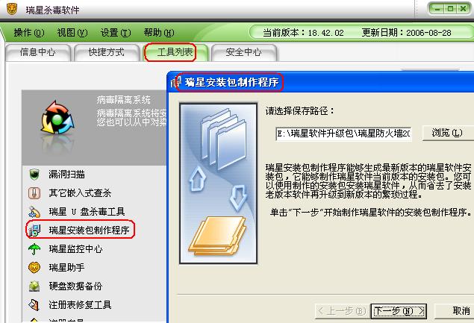Screen dimensions: 474x323
Task: Select the 其它嵌入式查杀 icon
Action: click(x=34, y=192)
